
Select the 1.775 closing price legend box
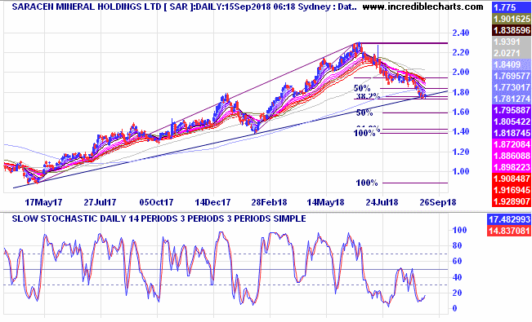pos(512,7)
